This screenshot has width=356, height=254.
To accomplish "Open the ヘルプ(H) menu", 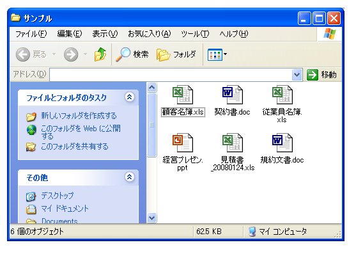I will 234,34.
